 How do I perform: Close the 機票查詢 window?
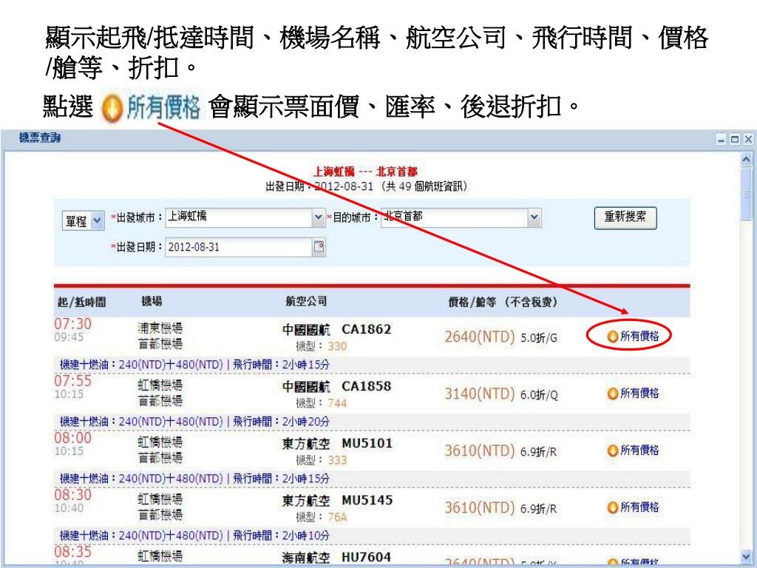(748, 140)
